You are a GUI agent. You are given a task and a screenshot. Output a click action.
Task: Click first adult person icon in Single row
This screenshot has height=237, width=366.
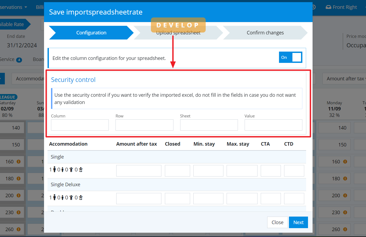(x=55, y=170)
